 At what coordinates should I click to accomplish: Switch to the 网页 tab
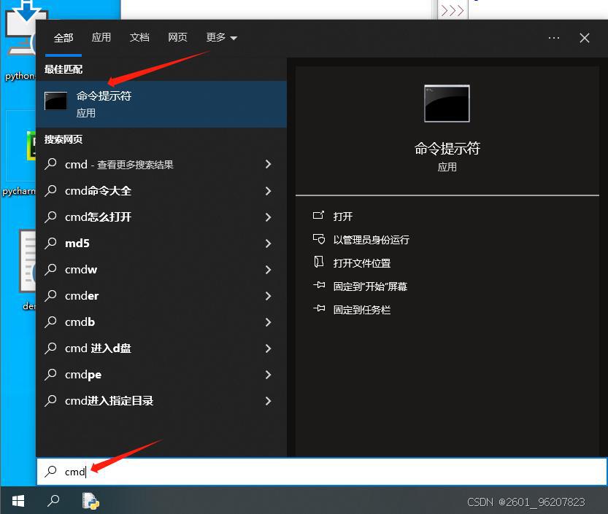click(177, 38)
